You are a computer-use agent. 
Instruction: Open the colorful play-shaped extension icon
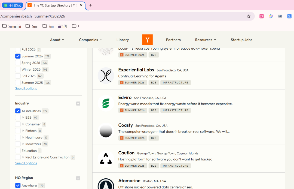[271, 16]
